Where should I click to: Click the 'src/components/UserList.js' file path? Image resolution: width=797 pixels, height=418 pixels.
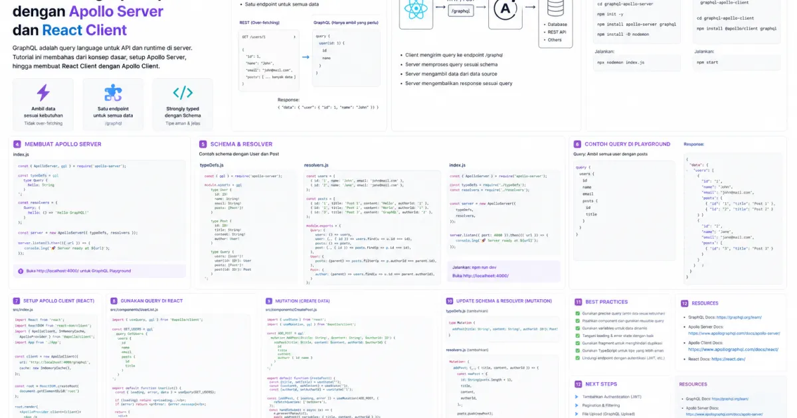[x=134, y=310]
